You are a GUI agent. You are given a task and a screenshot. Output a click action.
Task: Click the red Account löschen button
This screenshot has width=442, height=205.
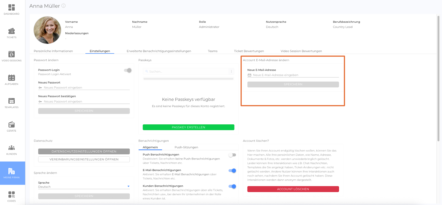(293, 189)
